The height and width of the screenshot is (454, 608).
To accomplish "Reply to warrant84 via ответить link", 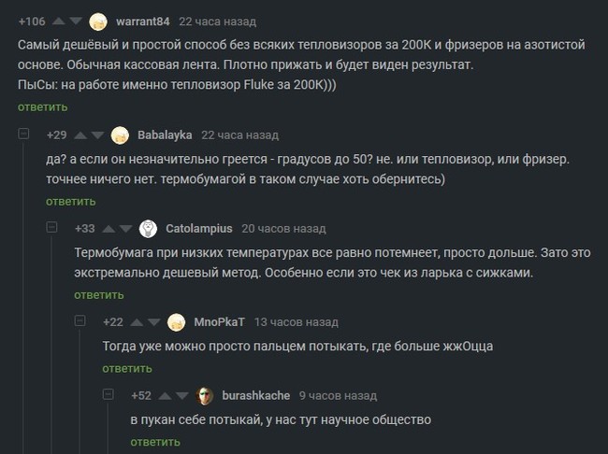I will coord(43,106).
